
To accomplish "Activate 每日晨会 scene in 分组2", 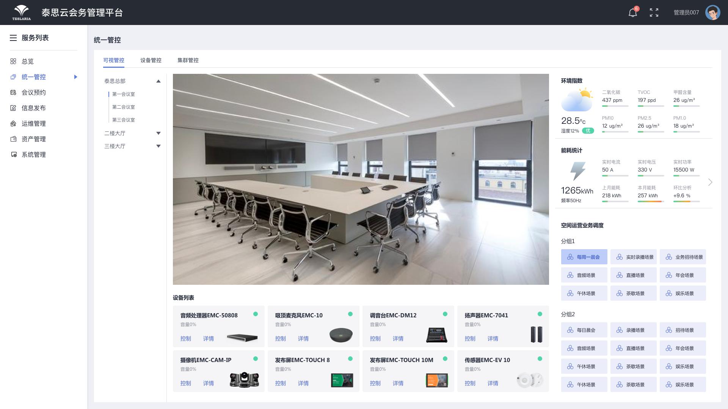I will (584, 330).
